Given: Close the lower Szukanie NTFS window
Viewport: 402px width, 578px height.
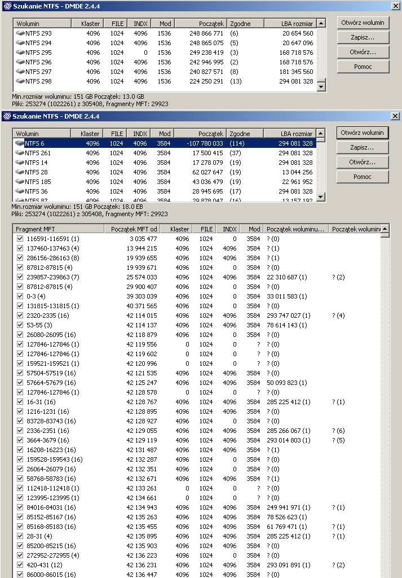Looking at the screenshot, I should [x=395, y=116].
